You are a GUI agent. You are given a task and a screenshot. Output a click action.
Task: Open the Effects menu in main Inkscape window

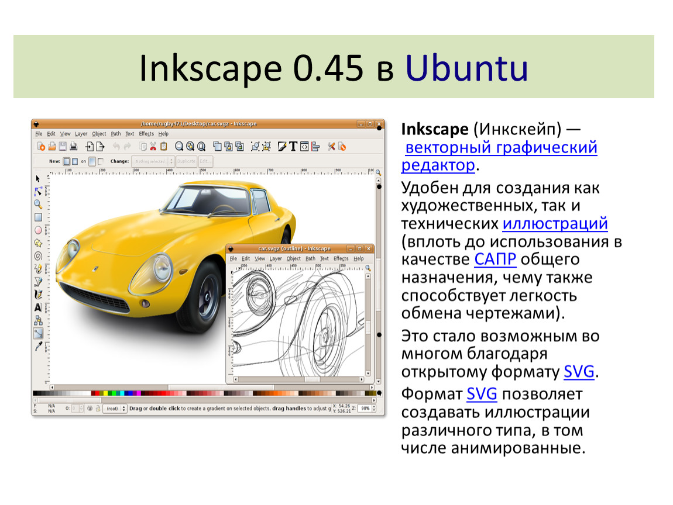pyautogui.click(x=146, y=134)
